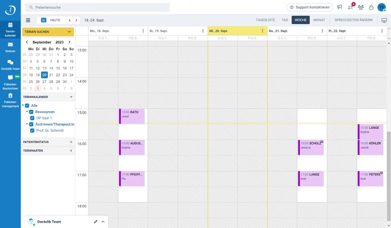The image size is (391, 228).
Task: Open the Termin suchen dropdown
Action: [x=48, y=32]
